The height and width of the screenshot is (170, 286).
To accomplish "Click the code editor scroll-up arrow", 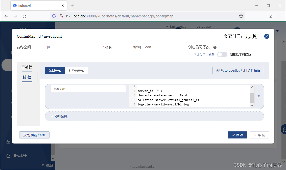I will tap(252, 87).
